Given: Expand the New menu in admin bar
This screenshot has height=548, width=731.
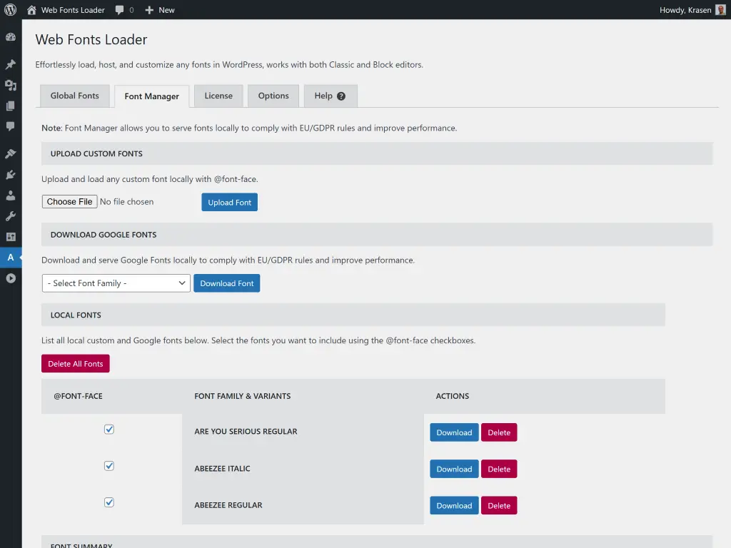Looking at the screenshot, I should [x=160, y=10].
